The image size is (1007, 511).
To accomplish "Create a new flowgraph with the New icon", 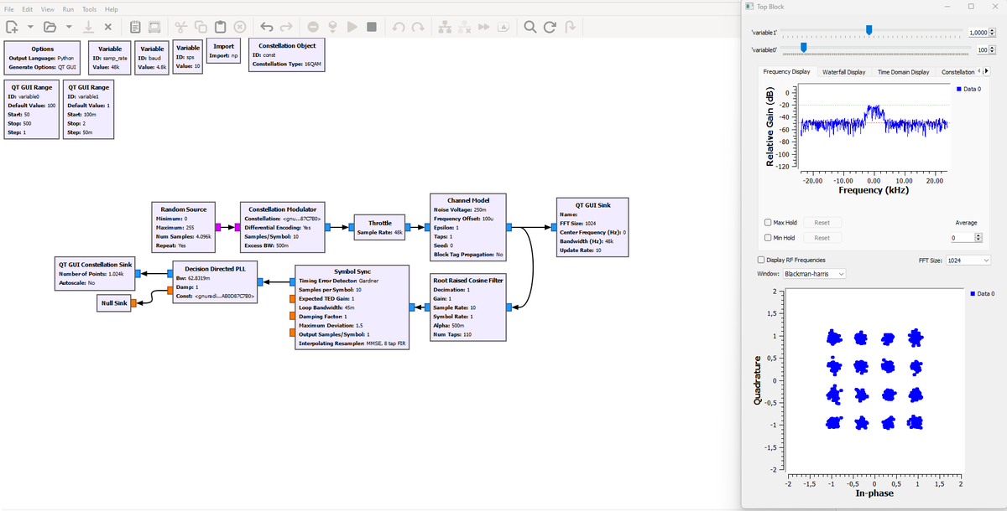I will point(13,27).
